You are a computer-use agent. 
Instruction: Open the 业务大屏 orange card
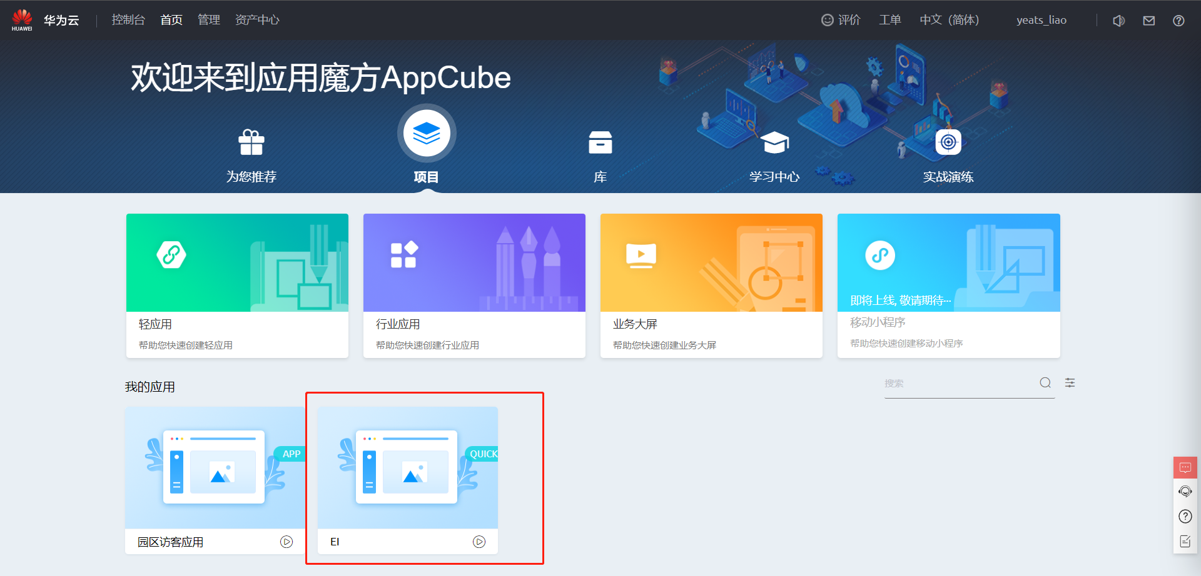(x=711, y=286)
